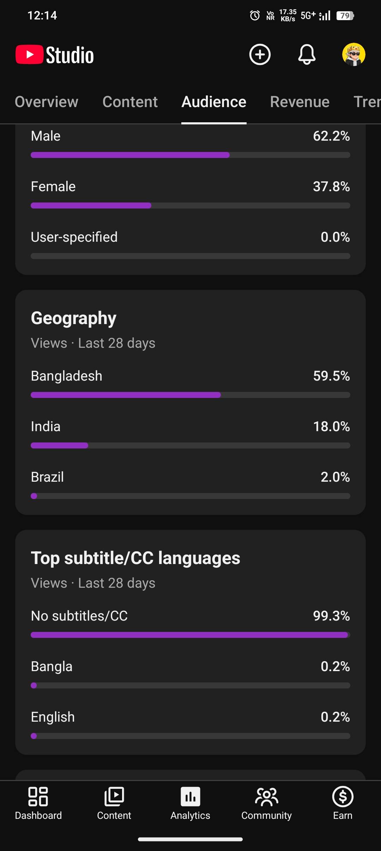This screenshot has width=381, height=851.
Task: Open the partially visible Trends tab
Action: (x=367, y=102)
